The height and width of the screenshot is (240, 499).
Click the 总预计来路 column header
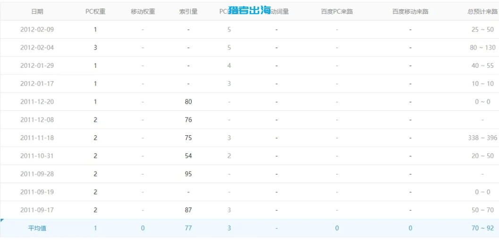pos(482,11)
